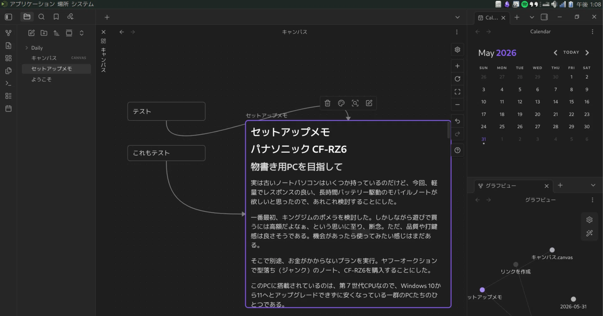Select the セットアップメモ note in explorer

click(56, 69)
